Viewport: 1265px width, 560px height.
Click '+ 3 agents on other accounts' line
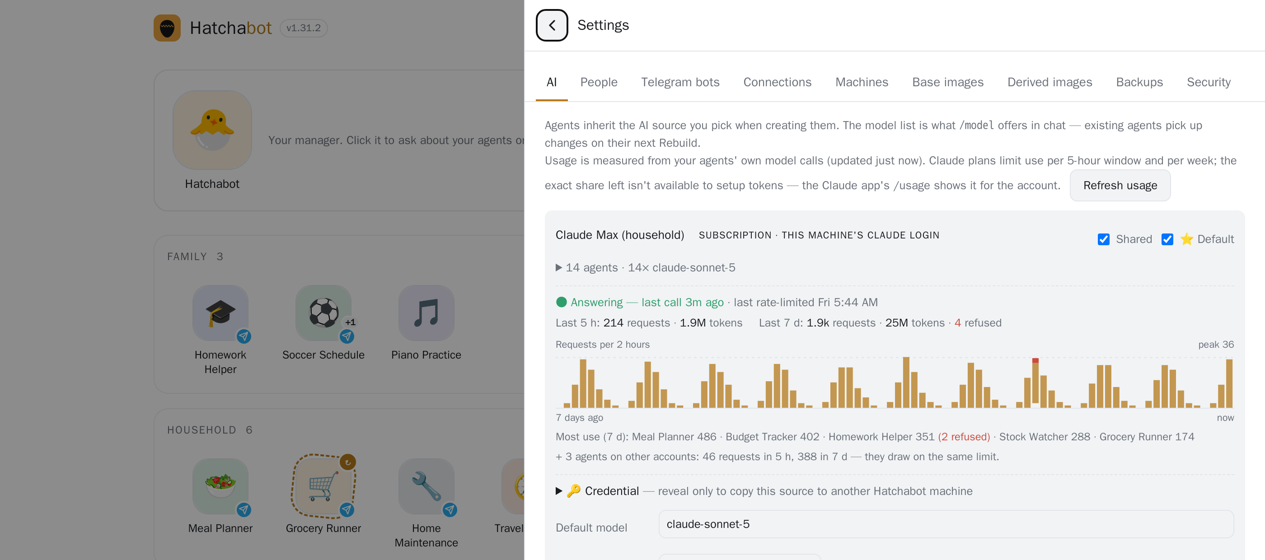click(777, 457)
